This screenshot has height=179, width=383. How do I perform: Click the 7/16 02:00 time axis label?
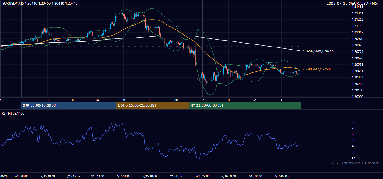pos(255,176)
